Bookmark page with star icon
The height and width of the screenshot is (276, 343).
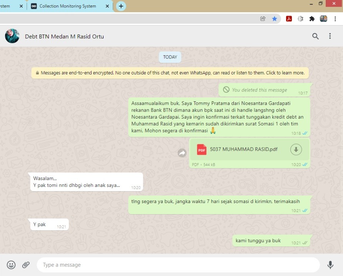click(x=275, y=18)
